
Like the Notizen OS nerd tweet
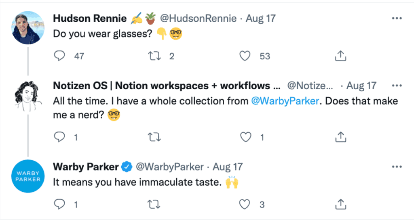pyautogui.click(x=246, y=137)
